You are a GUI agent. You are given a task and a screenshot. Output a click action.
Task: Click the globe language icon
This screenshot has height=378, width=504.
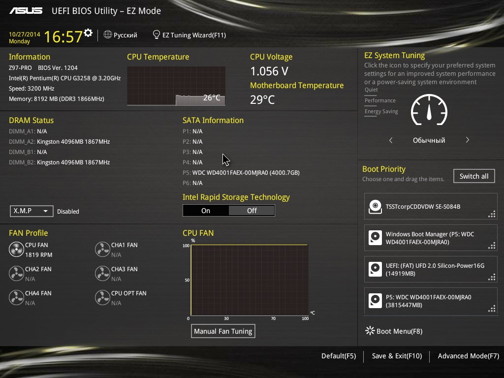point(108,34)
